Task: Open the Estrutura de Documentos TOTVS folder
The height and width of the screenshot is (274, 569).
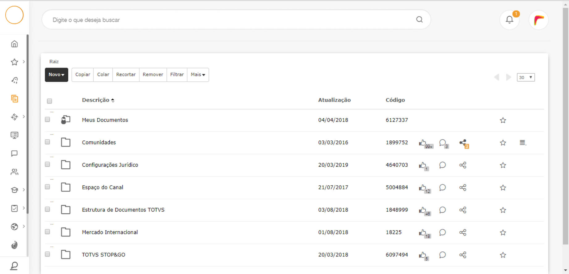Action: tap(123, 210)
